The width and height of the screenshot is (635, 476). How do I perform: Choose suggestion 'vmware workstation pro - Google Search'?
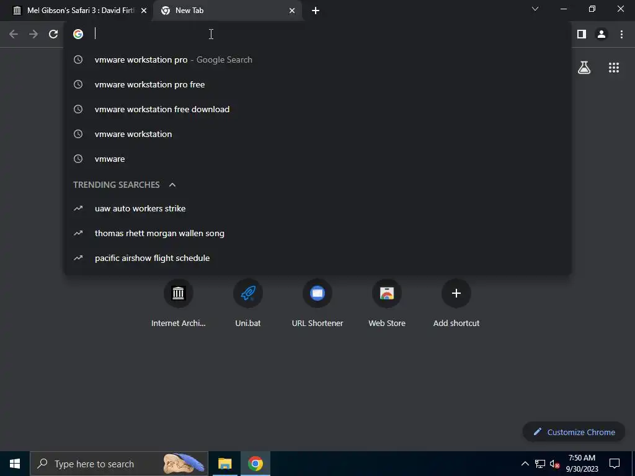coord(317,60)
